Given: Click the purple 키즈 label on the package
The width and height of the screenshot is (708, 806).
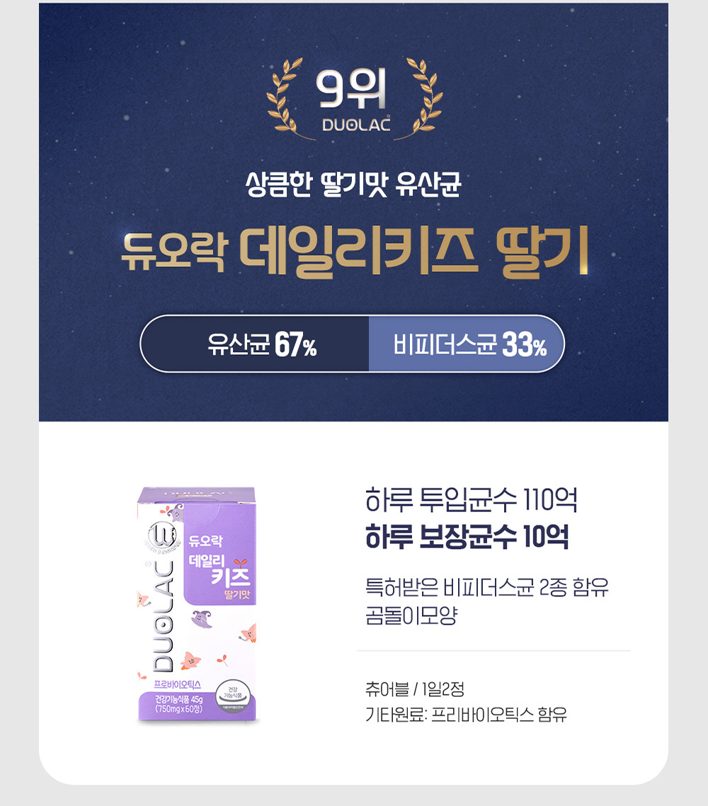Looking at the screenshot, I should click(230, 577).
